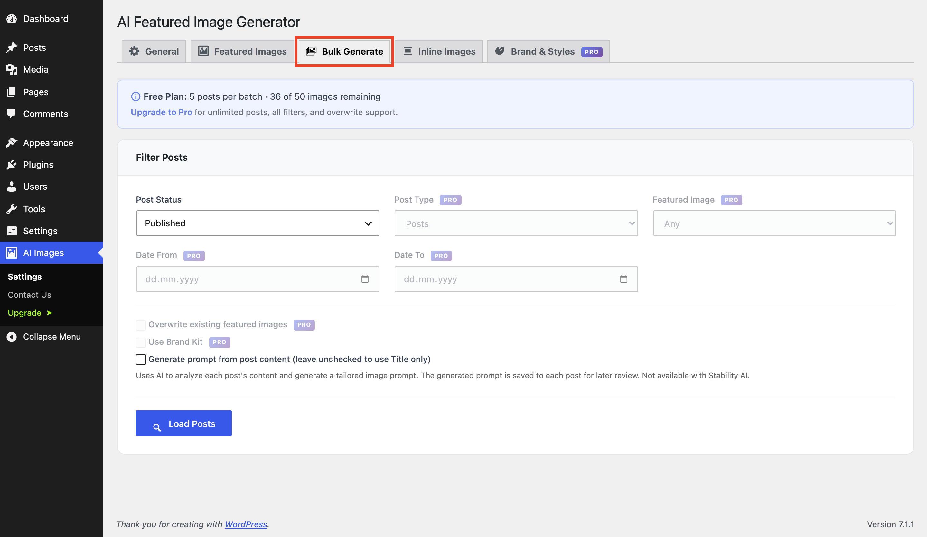Image resolution: width=927 pixels, height=537 pixels.
Task: Click PRO badge next to Post Type
Action: pos(450,200)
